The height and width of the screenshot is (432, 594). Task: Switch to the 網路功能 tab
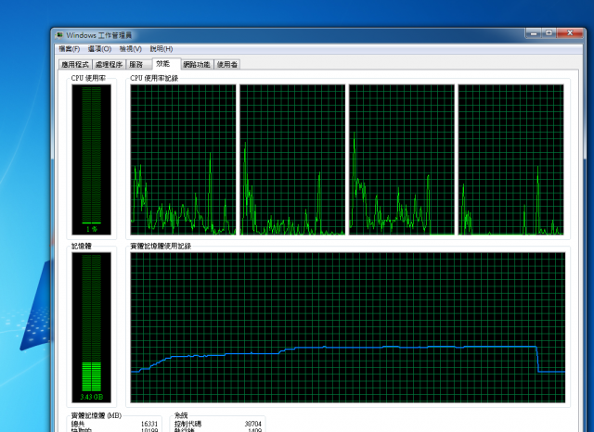tap(197, 65)
